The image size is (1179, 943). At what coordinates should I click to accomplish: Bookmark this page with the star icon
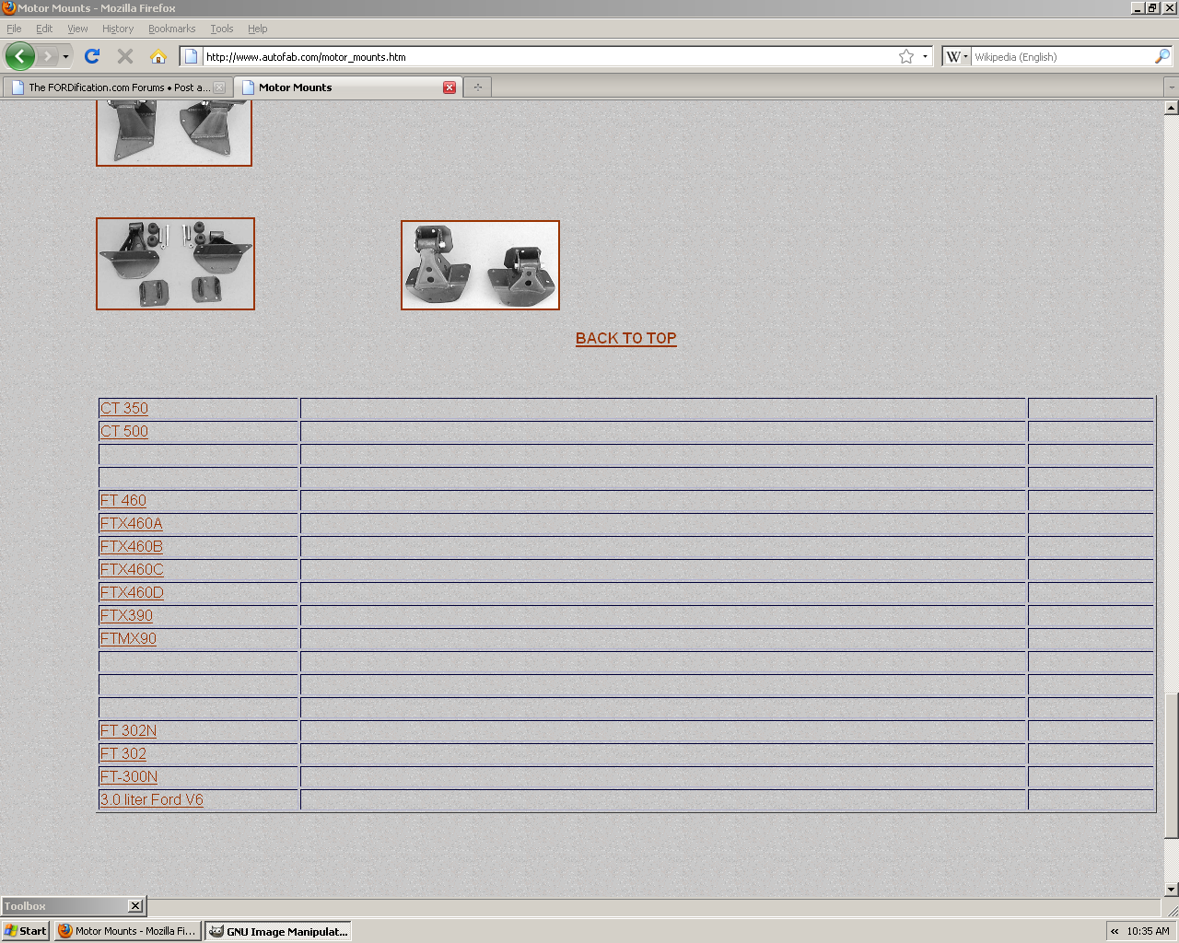pyautogui.click(x=906, y=56)
